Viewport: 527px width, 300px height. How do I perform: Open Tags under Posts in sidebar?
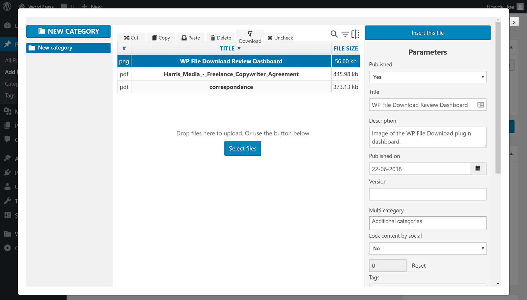pyautogui.click(x=10, y=96)
